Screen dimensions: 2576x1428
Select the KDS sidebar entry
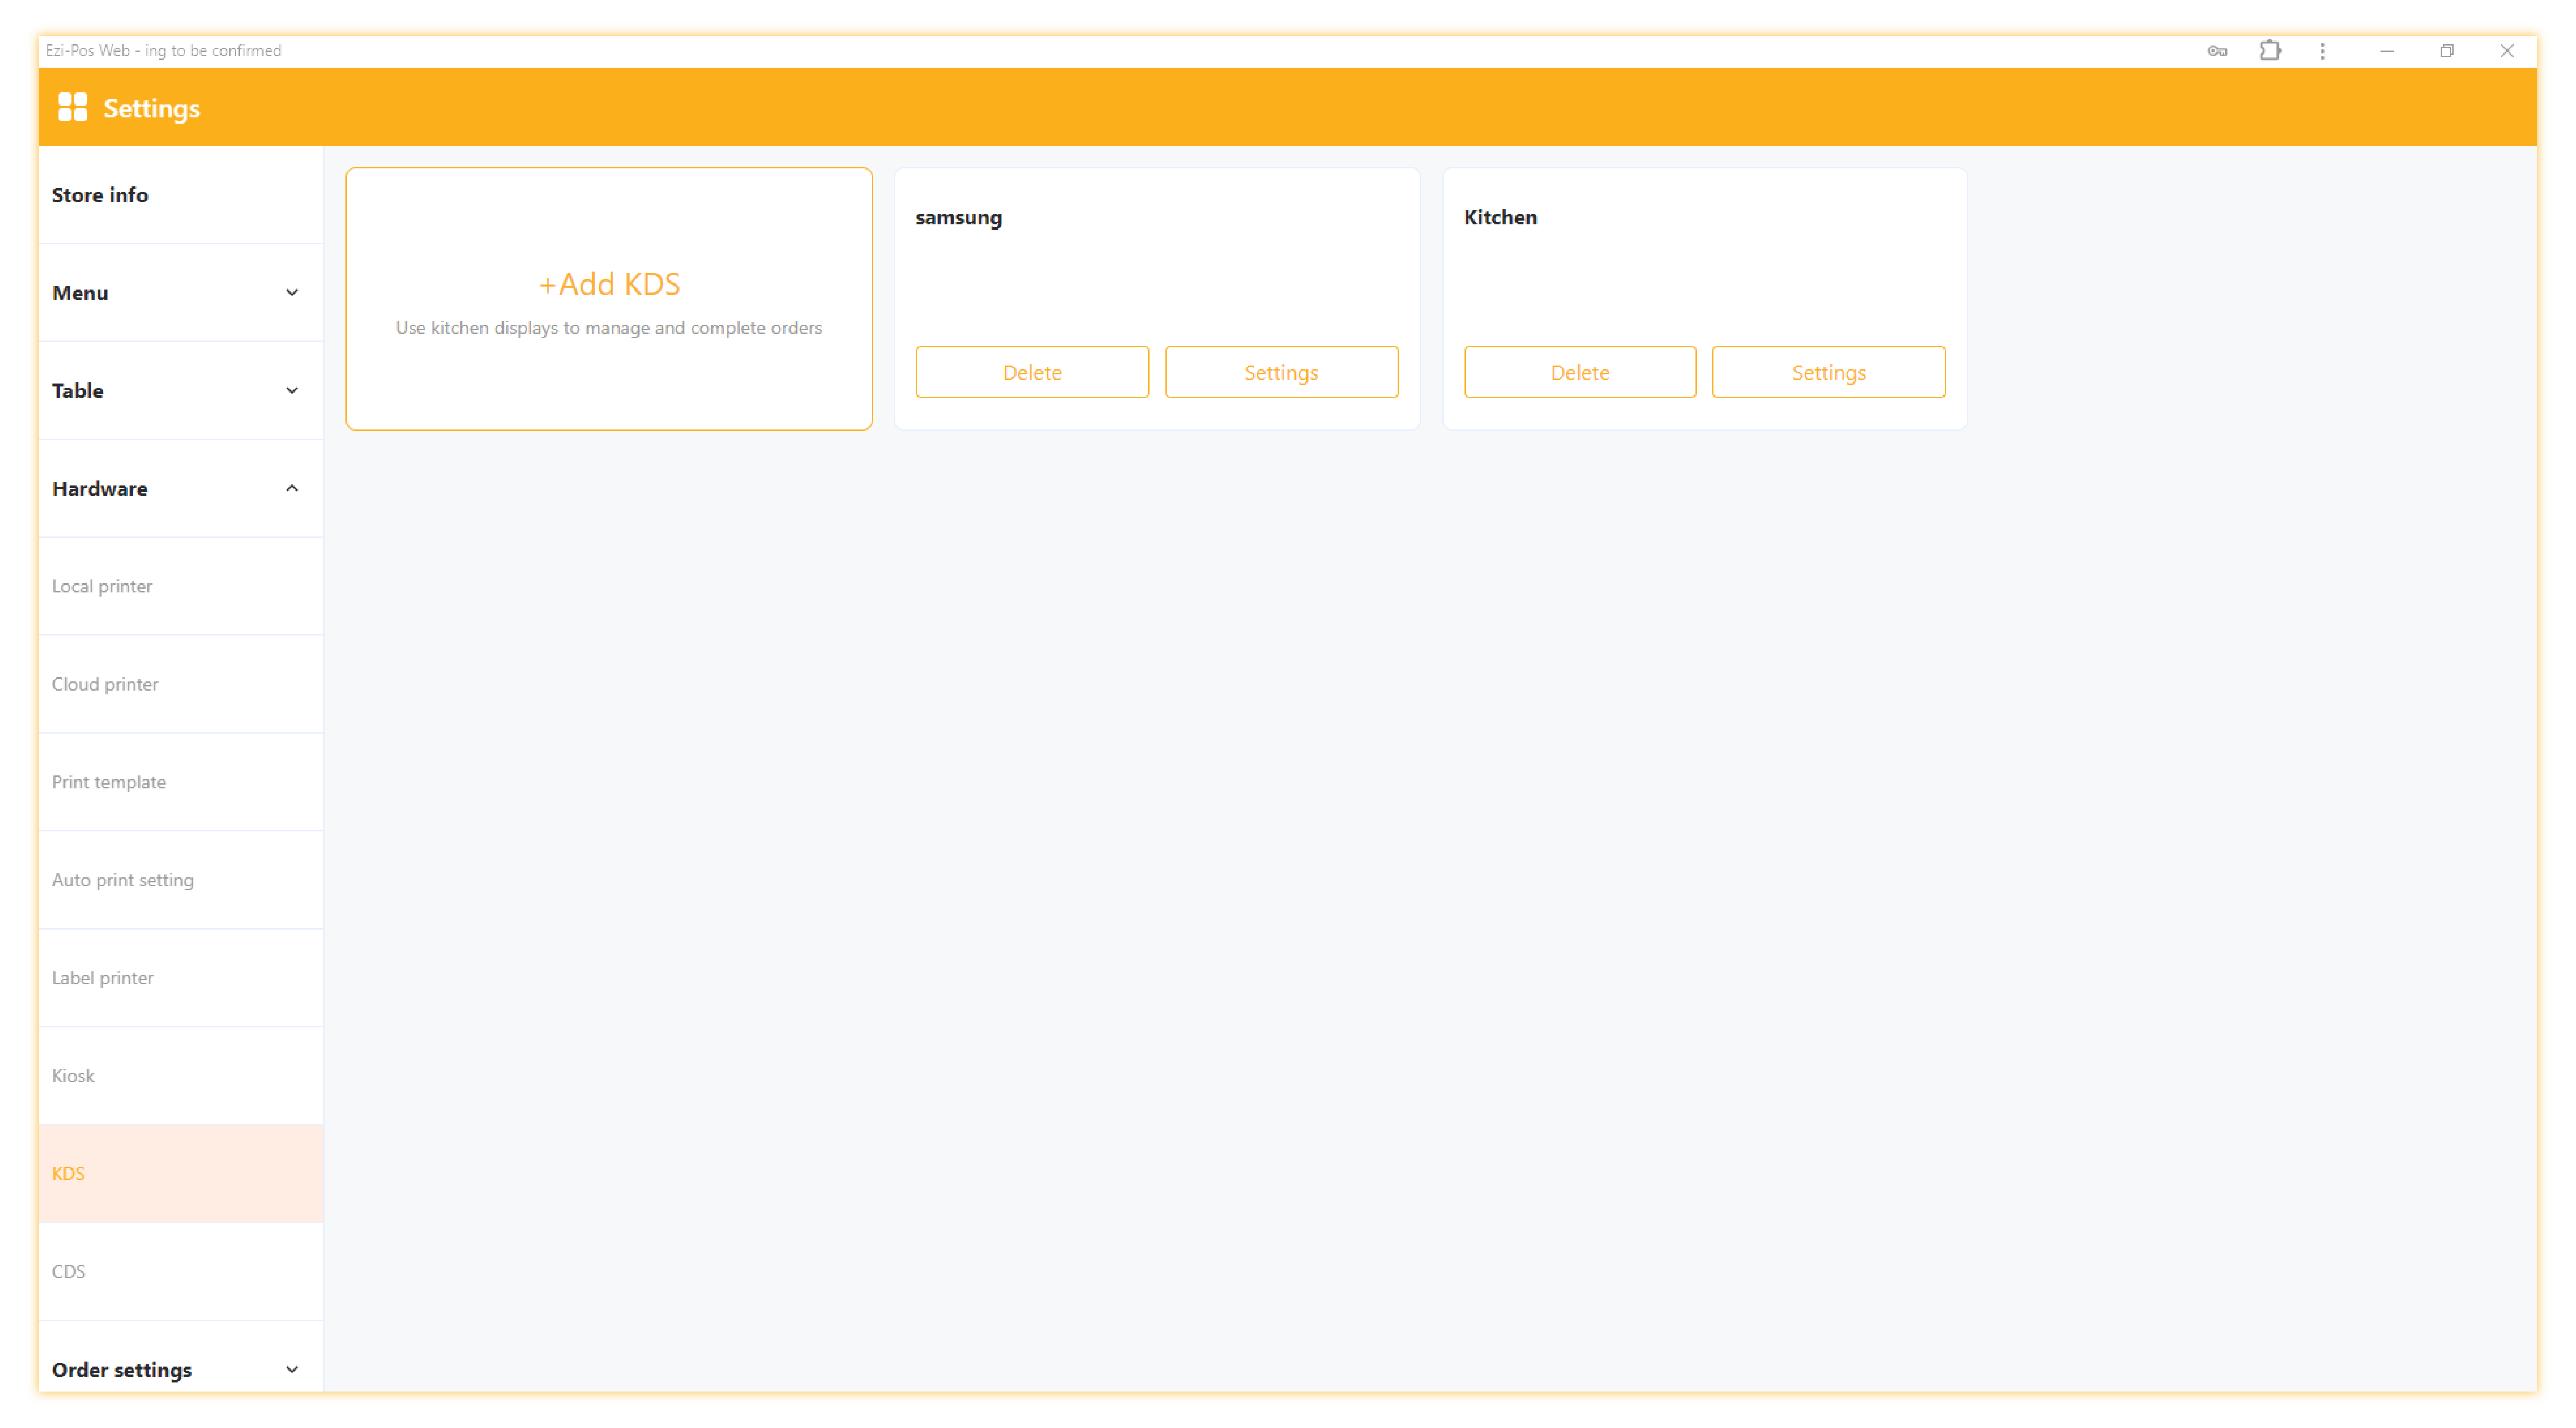pyautogui.click(x=181, y=1174)
